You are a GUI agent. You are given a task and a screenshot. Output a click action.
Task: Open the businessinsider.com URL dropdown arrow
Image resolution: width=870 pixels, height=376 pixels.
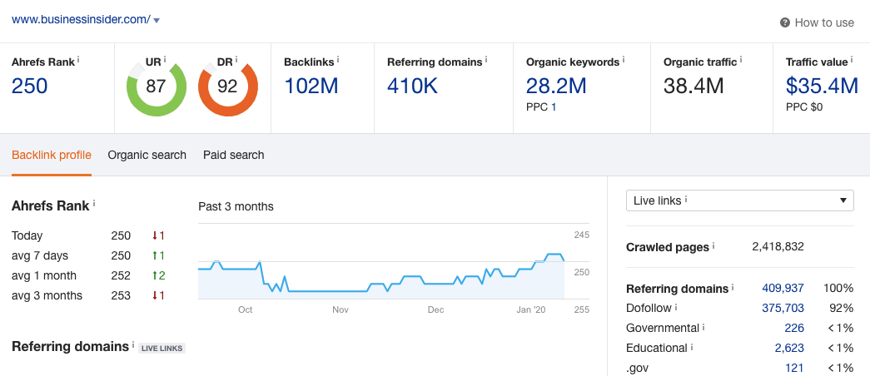point(157,21)
